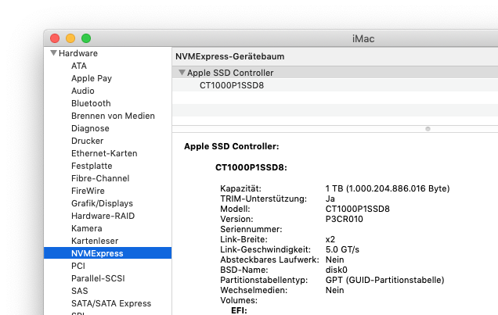Viewport: 498px width, 315px height.
Task: Click the BSD-Name value disk0
Action: tap(336, 270)
